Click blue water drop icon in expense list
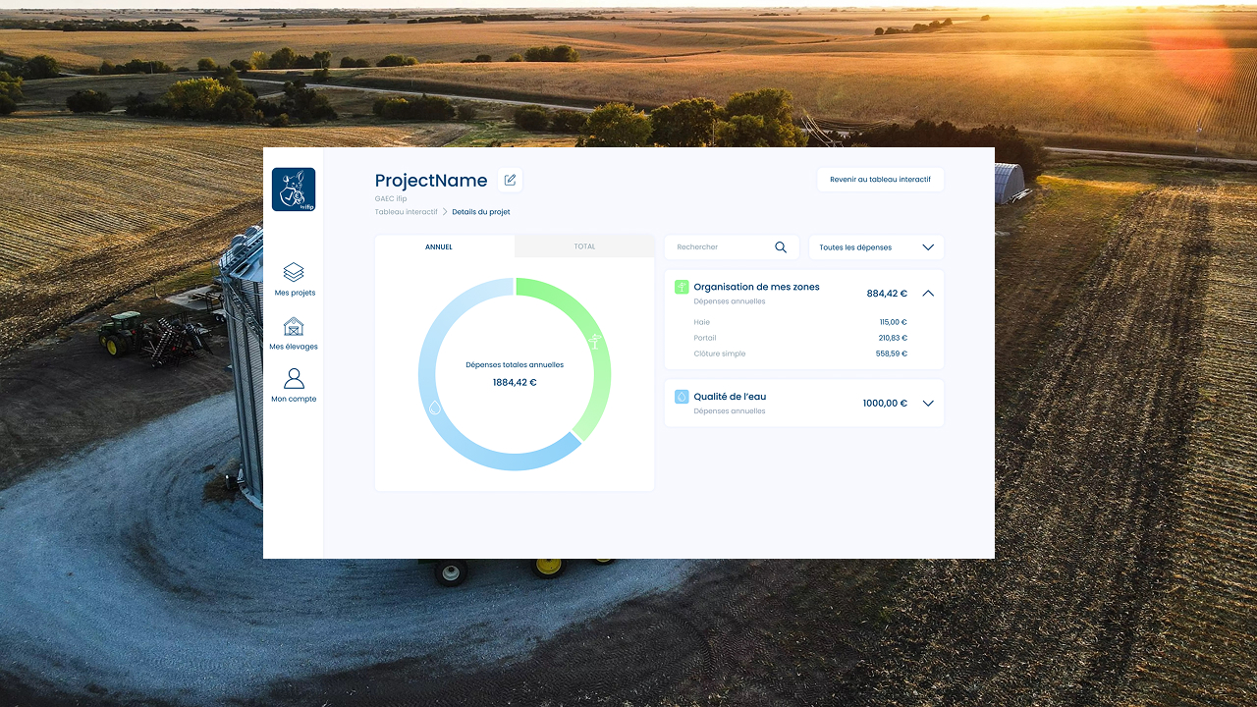 (682, 397)
